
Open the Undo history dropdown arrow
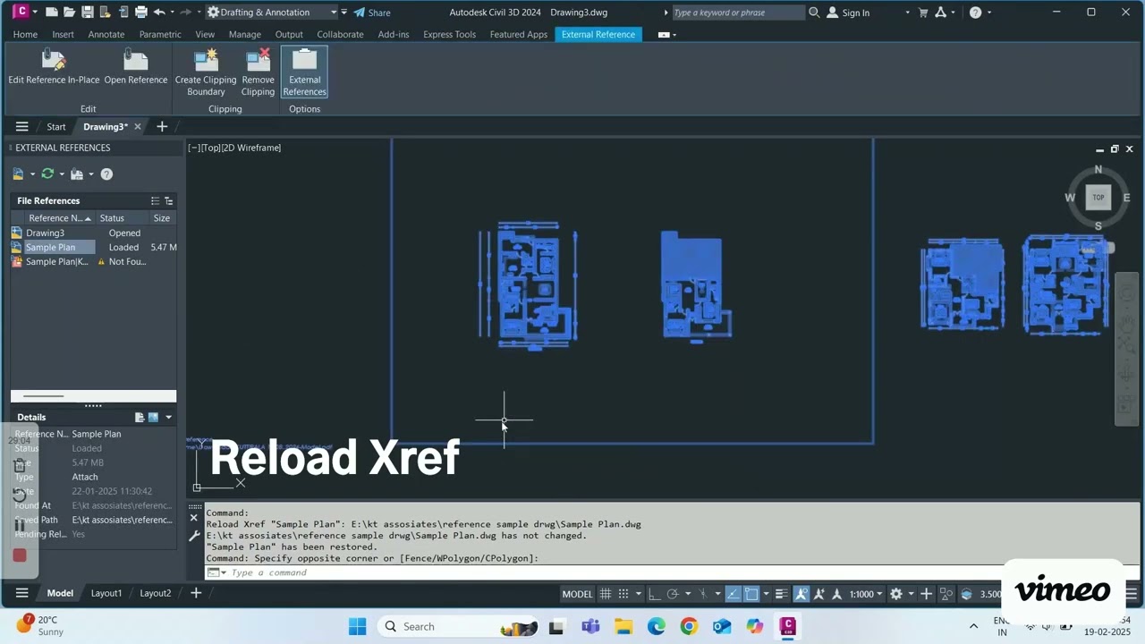point(172,13)
